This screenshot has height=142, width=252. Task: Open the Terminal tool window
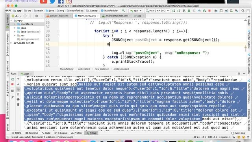[32, 133]
